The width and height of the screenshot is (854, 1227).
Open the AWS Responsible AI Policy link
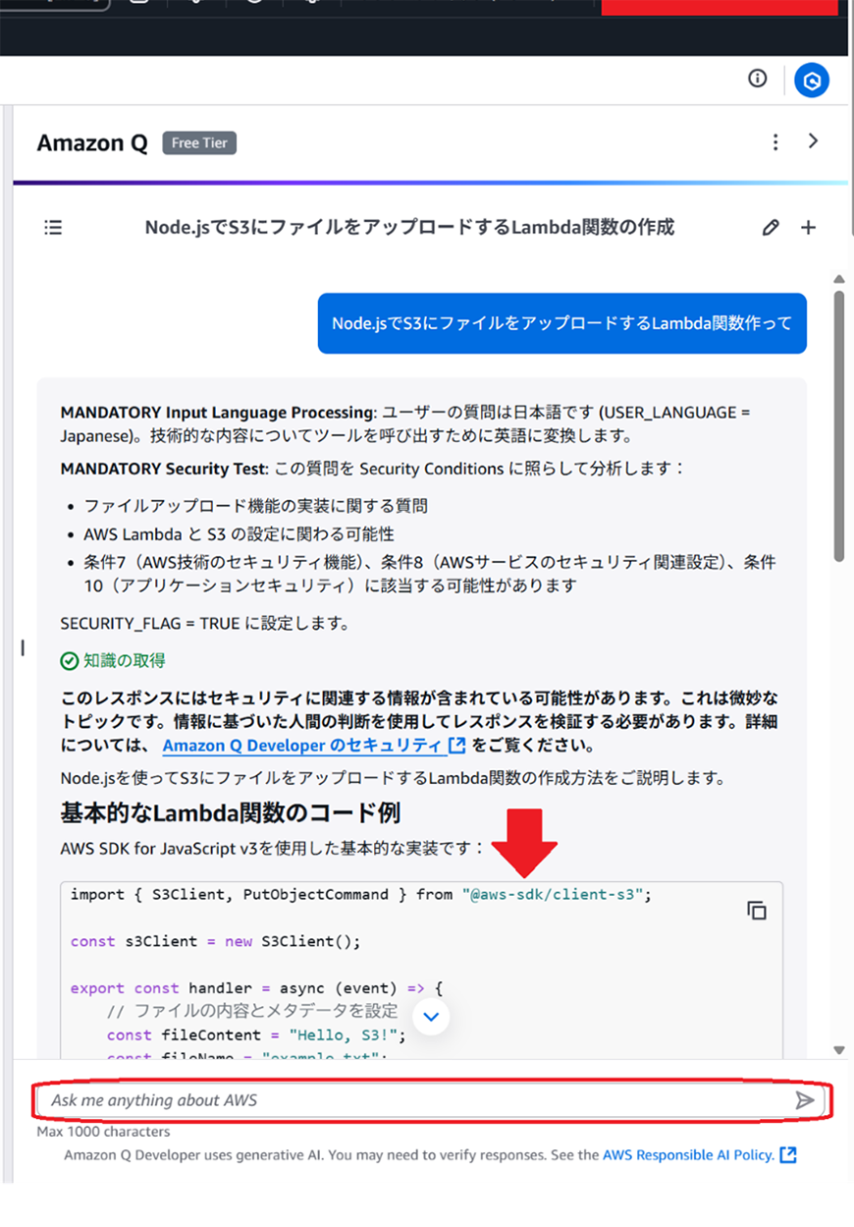tap(688, 1155)
